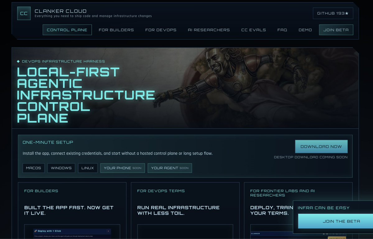Viewport: 373px width, 239px height.
Task: Click the Clanker Cloud site title
Action: pos(61,11)
